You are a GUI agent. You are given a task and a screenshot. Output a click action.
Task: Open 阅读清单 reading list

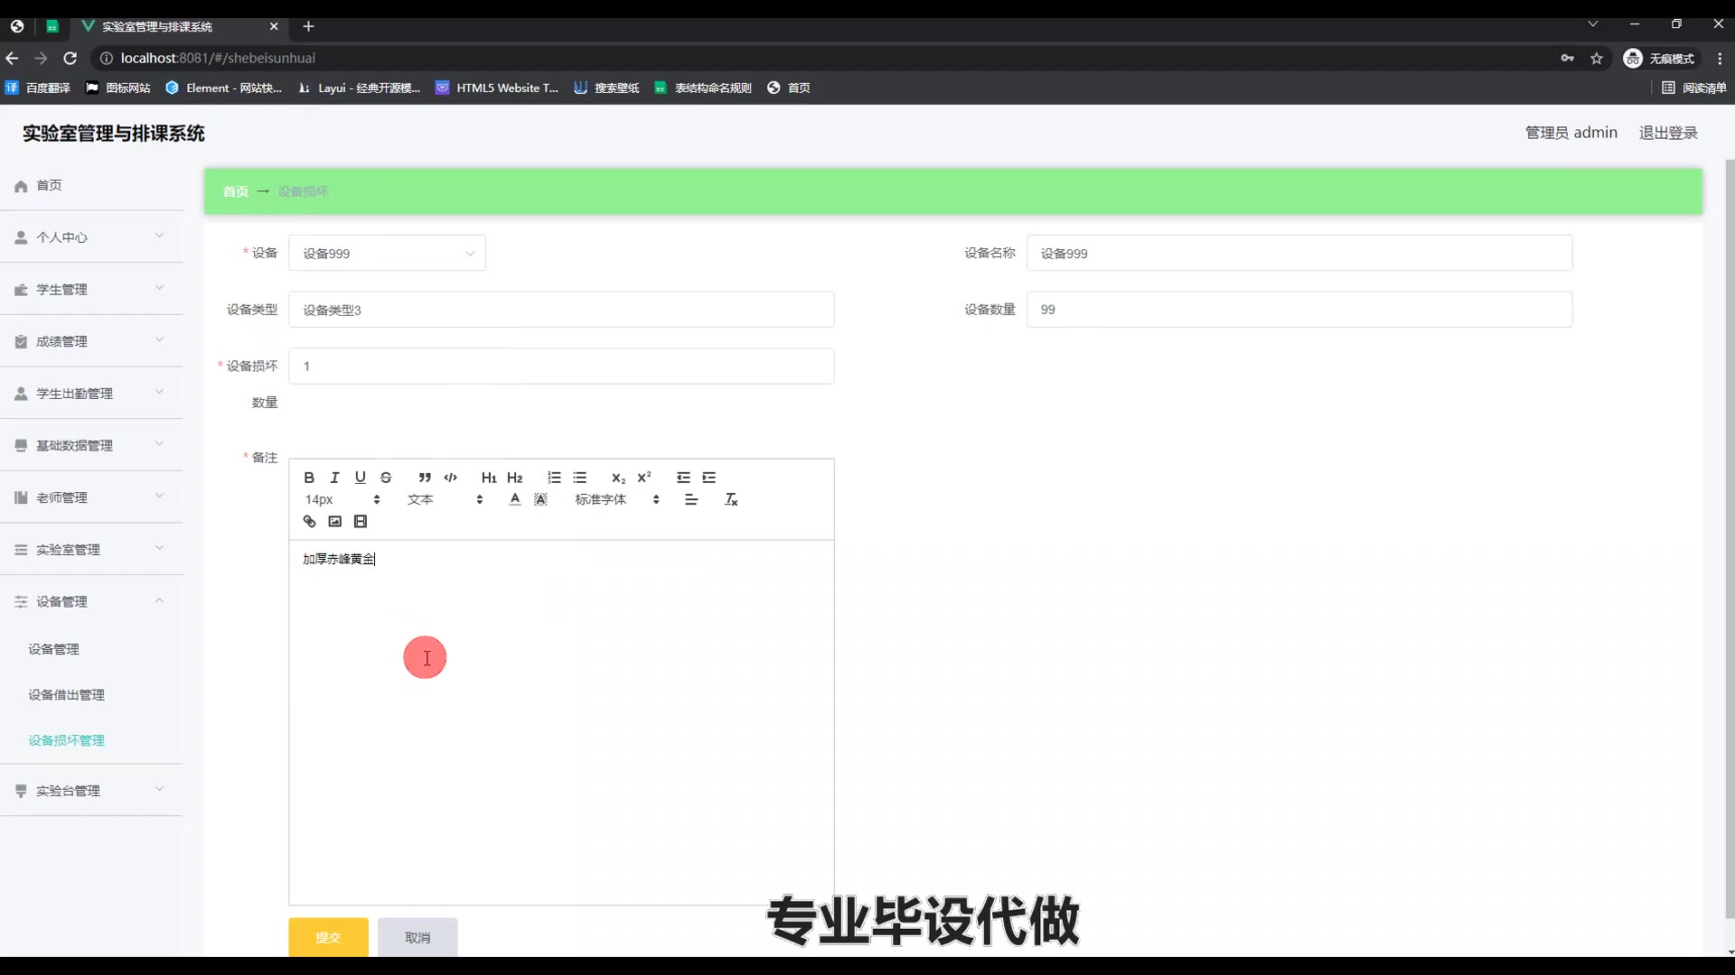(1694, 88)
